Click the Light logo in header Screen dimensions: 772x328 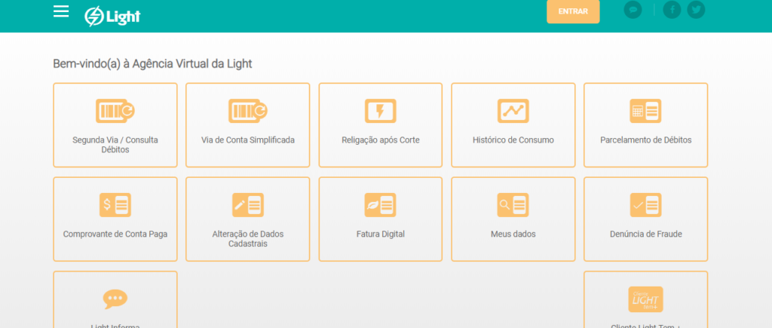click(x=112, y=15)
